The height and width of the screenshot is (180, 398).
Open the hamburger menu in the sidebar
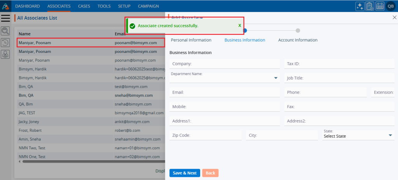(x=5, y=18)
